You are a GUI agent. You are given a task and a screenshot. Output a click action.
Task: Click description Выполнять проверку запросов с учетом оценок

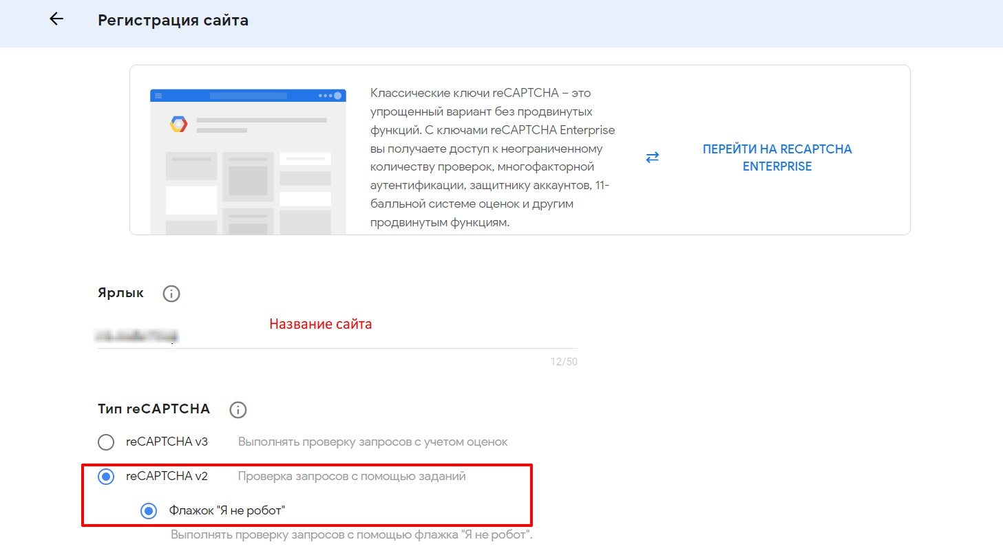[x=373, y=442]
